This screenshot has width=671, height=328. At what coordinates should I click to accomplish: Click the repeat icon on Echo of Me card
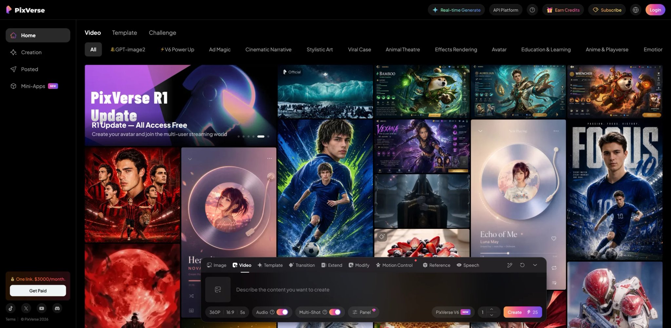554,268
